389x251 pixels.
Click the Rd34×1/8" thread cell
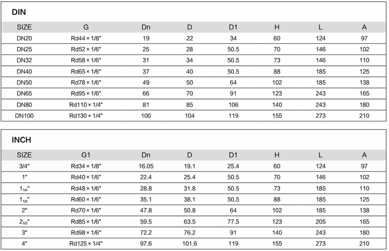tap(86, 166)
